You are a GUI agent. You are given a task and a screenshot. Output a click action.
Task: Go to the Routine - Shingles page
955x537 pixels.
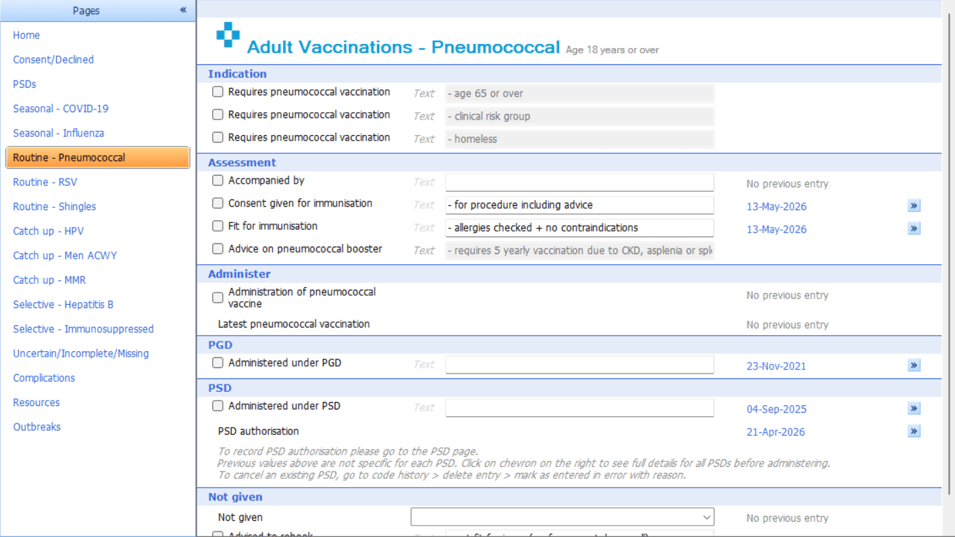[x=55, y=207]
